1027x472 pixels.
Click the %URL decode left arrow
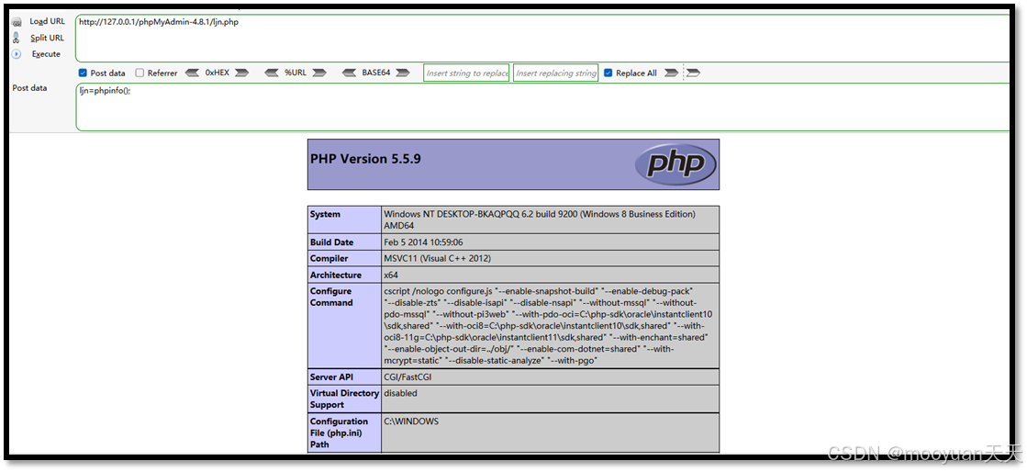tap(272, 73)
